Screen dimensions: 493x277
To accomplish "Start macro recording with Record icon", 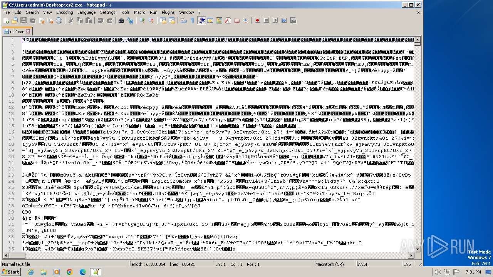I will 258,20.
